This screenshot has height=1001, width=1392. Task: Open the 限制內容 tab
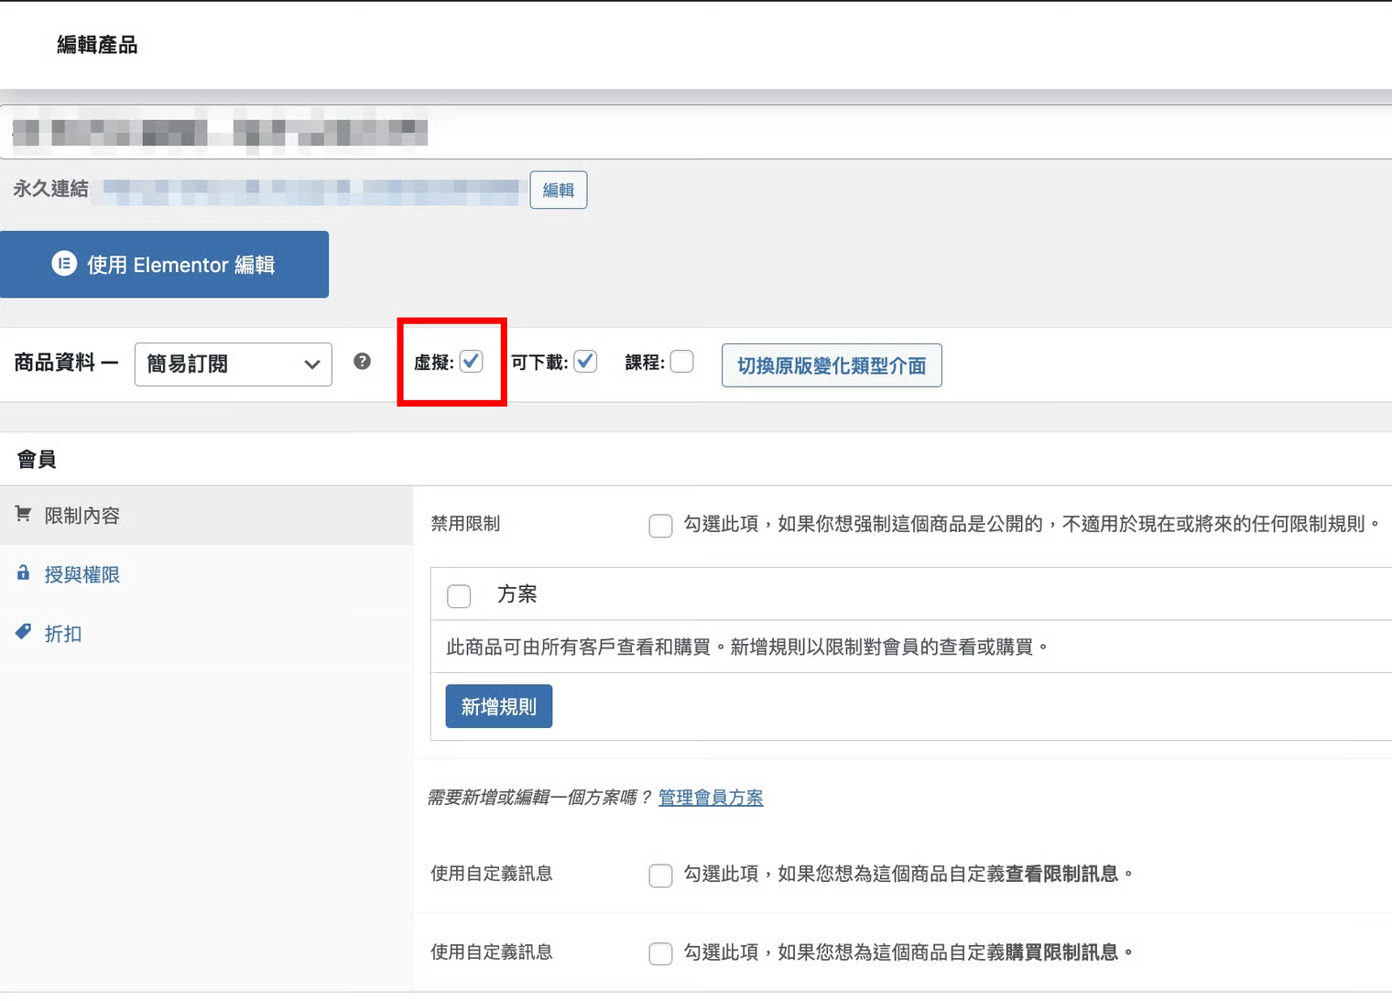click(x=206, y=516)
